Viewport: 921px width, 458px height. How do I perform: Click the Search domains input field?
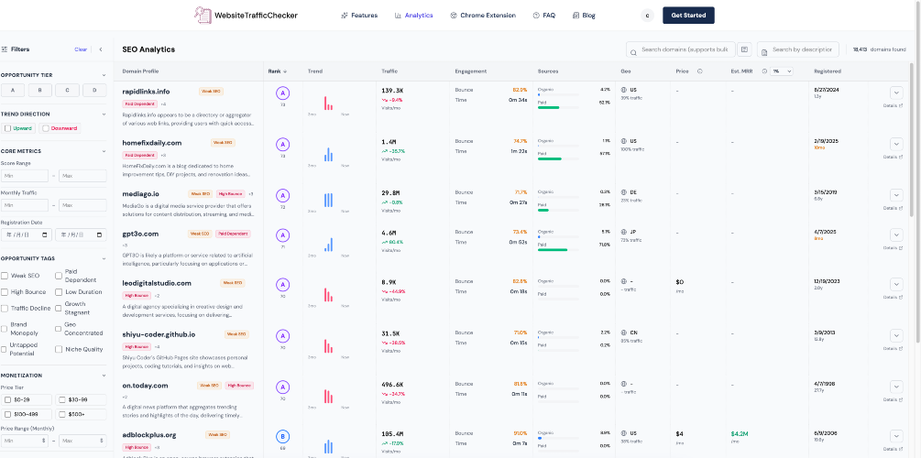[x=685, y=49]
